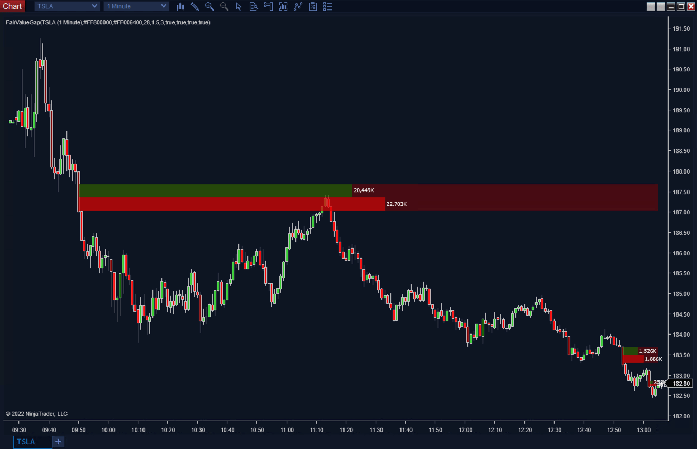
Task: Click the 20,449K gap volume label
Action: (x=364, y=190)
